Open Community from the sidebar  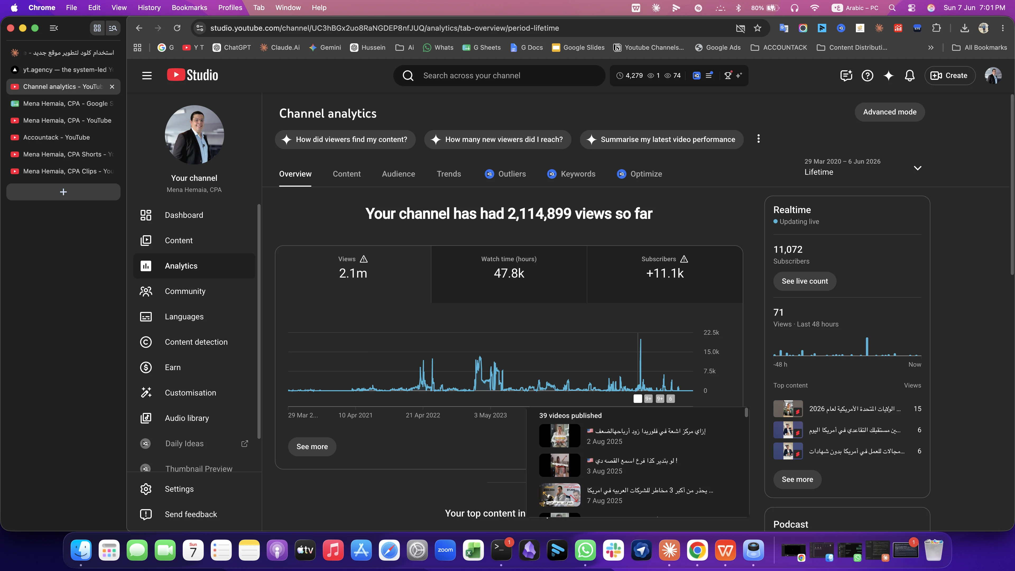point(194,291)
